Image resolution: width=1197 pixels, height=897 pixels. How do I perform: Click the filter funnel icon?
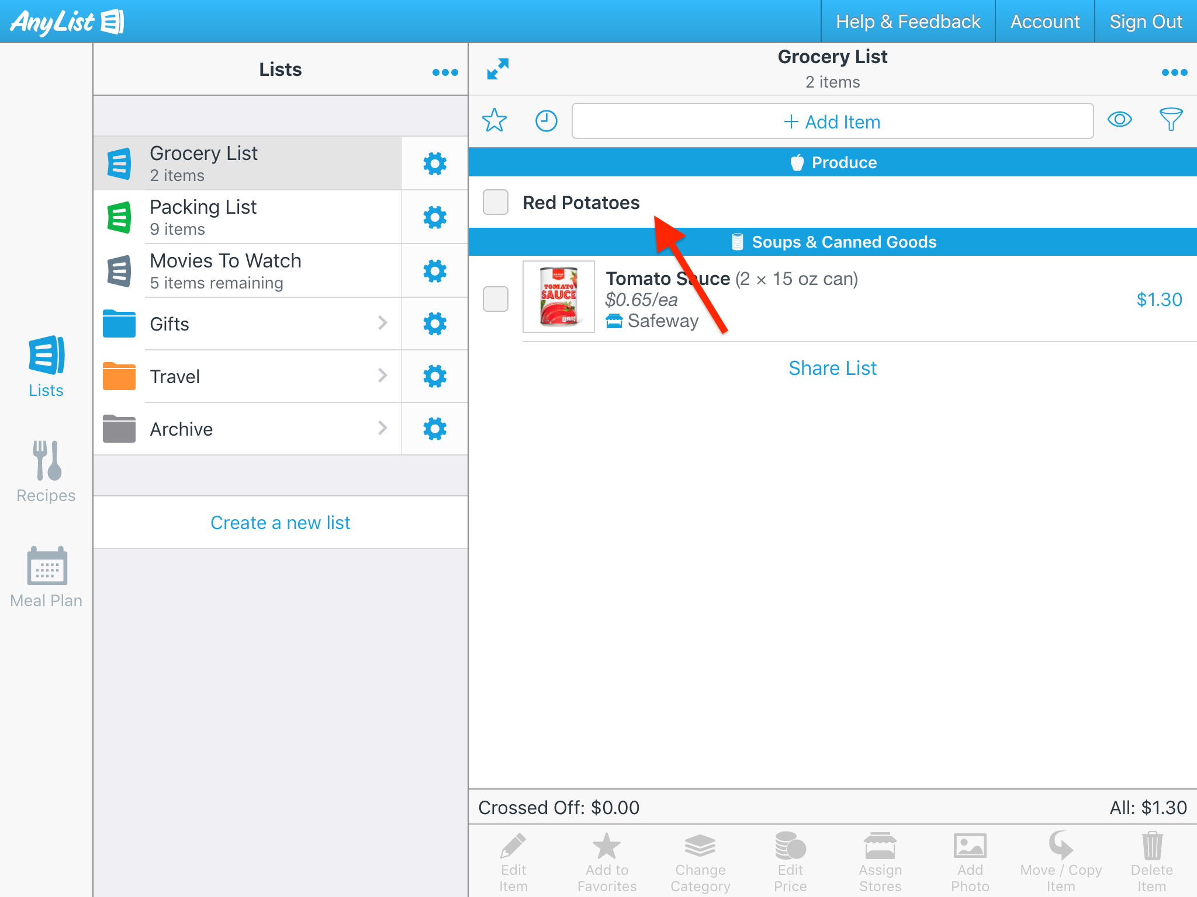click(1171, 120)
